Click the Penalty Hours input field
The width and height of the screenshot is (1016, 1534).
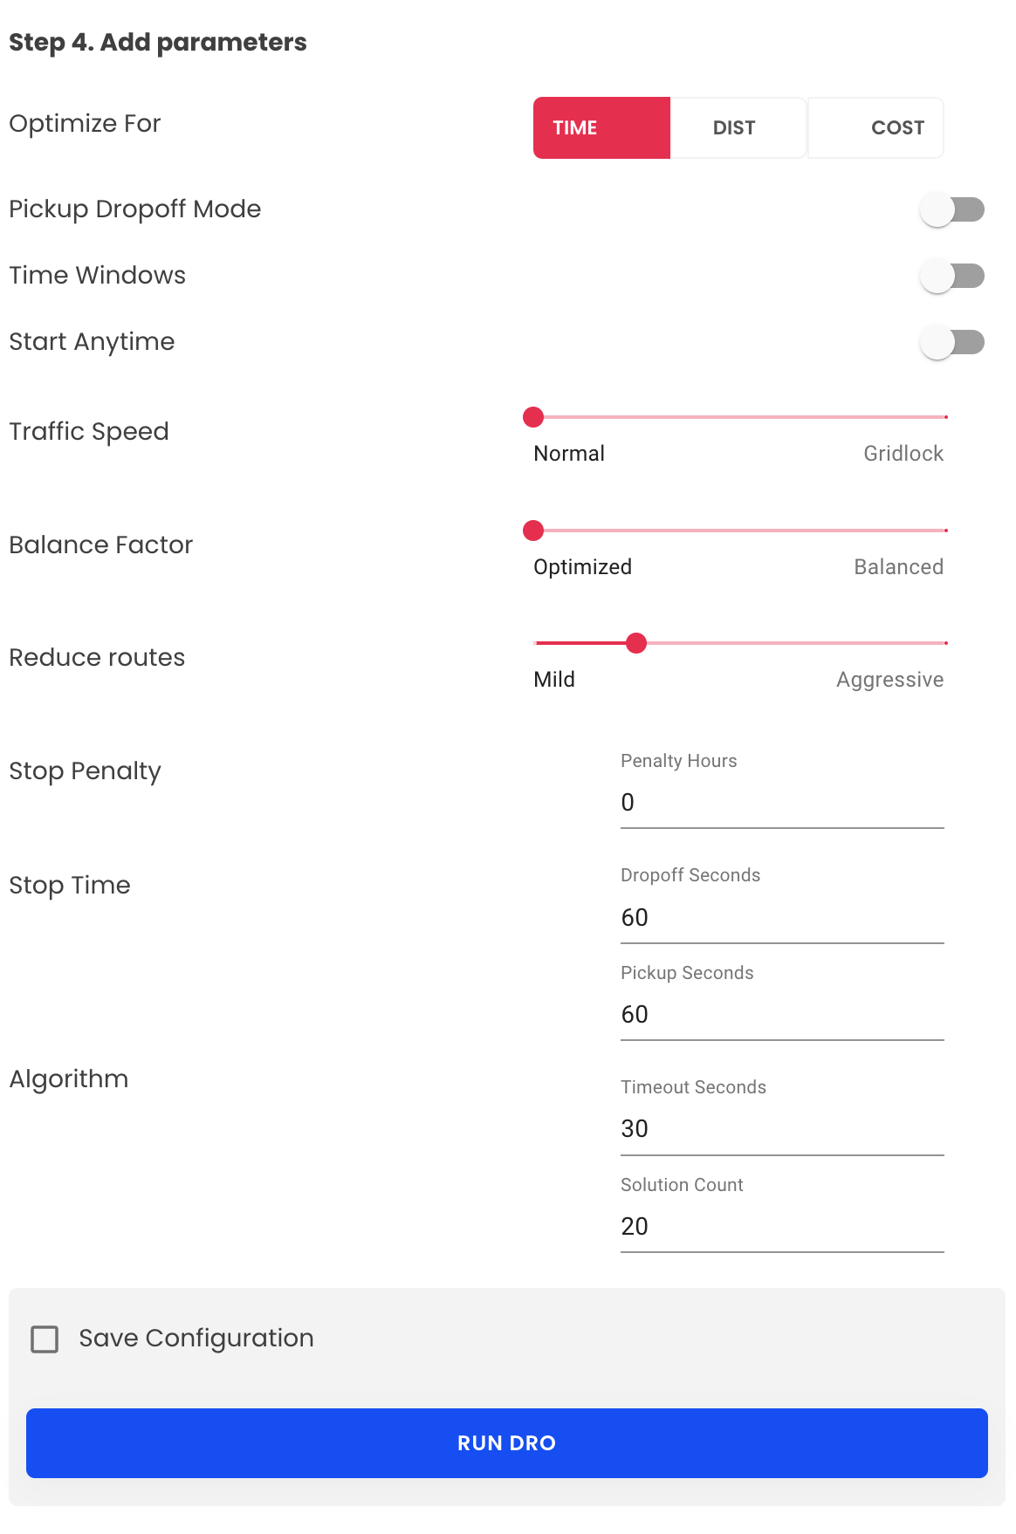tap(781, 803)
